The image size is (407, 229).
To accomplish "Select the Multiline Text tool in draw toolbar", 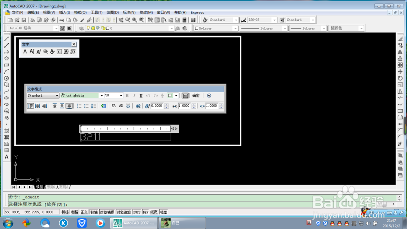I will click(x=7, y=157).
